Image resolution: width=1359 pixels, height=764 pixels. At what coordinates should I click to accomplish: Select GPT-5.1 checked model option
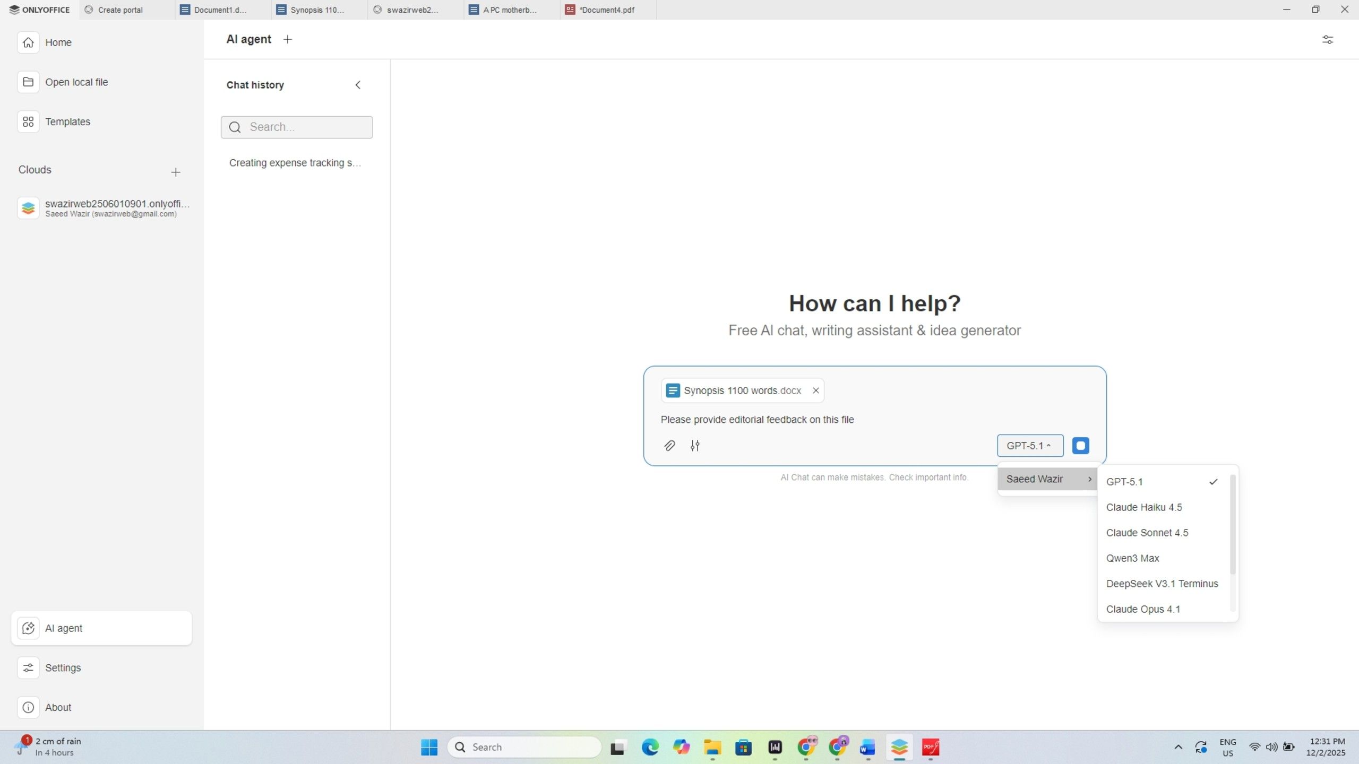pos(1163,482)
